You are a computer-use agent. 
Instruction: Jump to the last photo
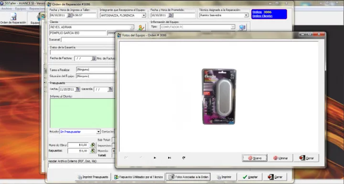tap(169, 158)
